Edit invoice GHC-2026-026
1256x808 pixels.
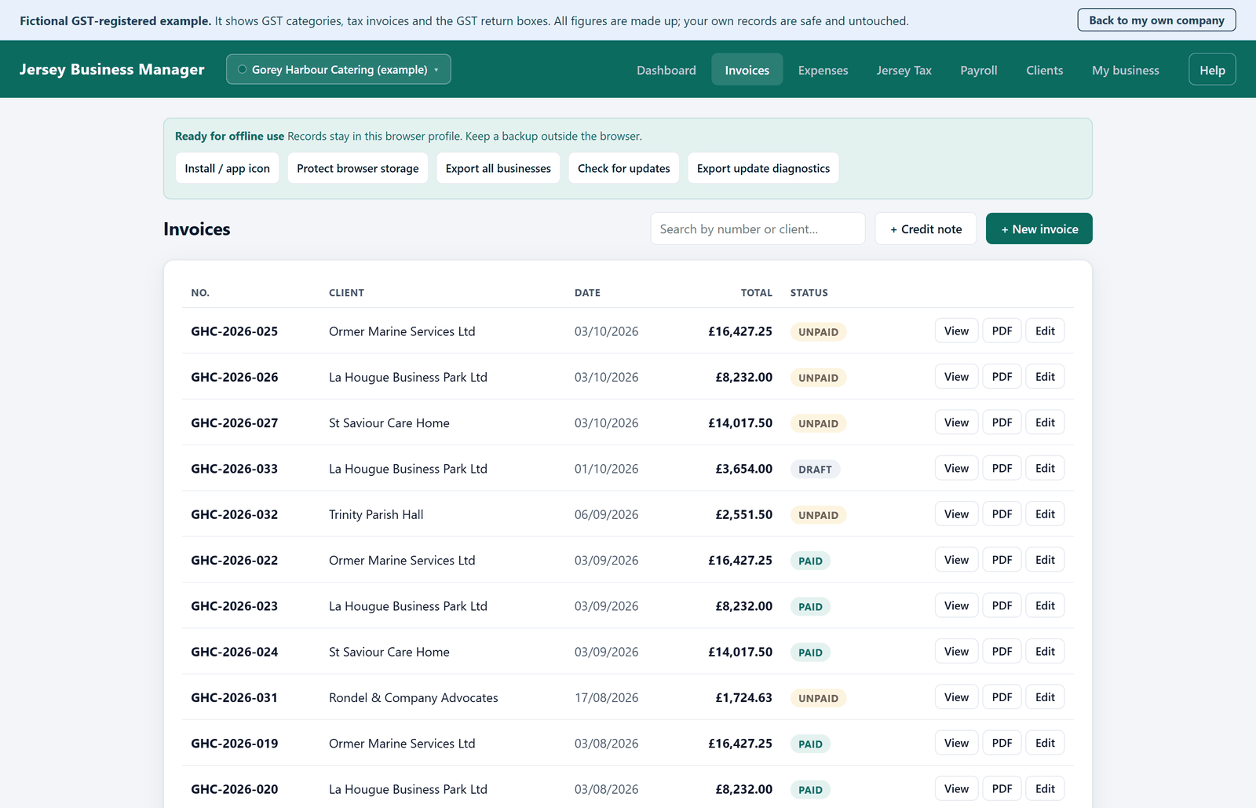pos(1045,376)
